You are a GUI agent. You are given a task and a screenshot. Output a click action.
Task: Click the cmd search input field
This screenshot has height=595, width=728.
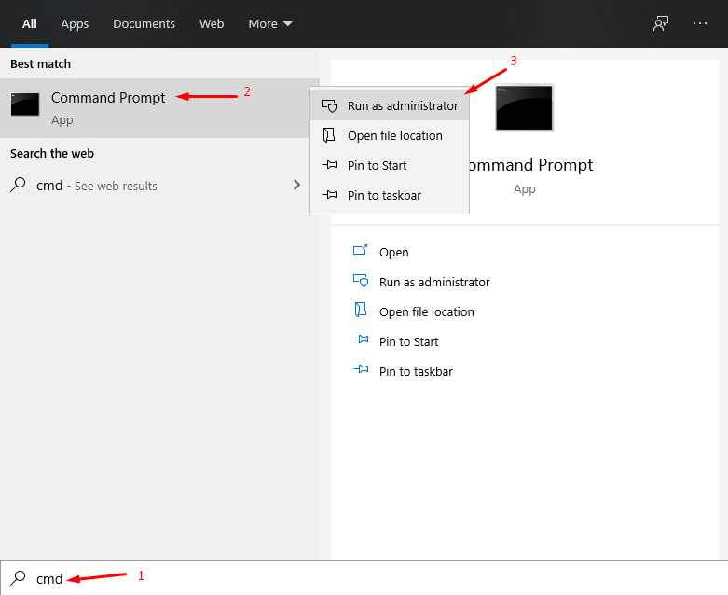[364, 578]
